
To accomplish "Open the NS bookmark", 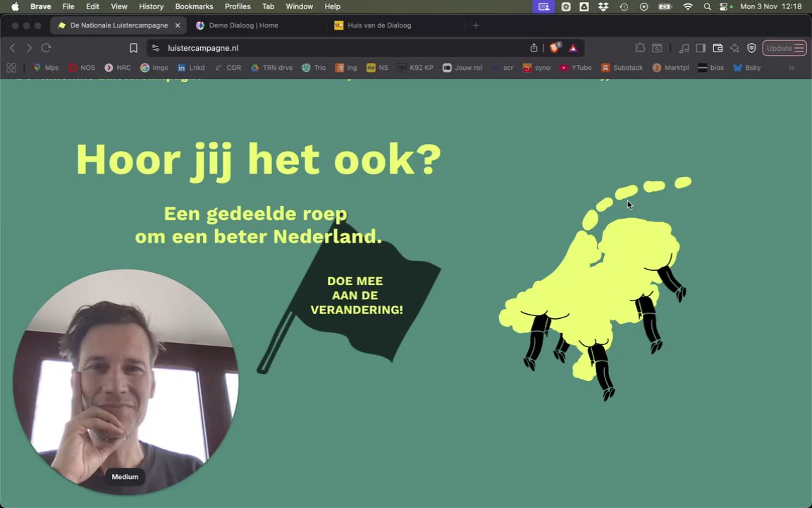I will [378, 68].
